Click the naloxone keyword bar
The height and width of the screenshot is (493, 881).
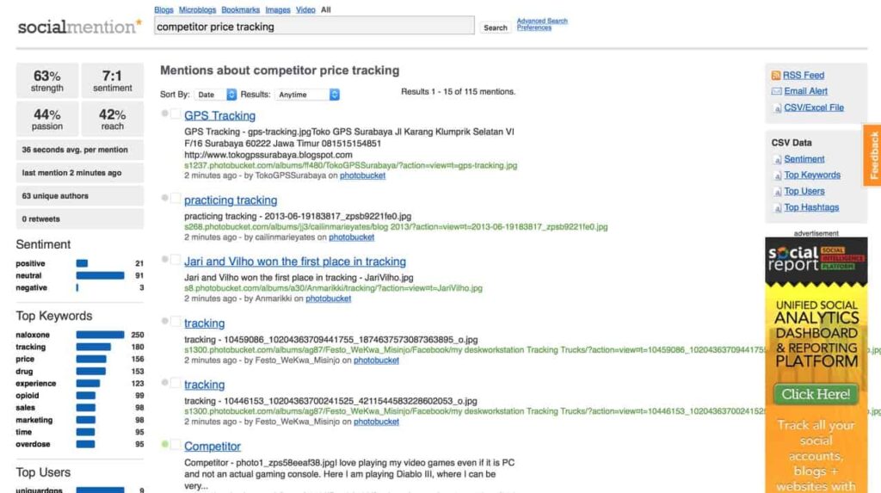coord(100,335)
